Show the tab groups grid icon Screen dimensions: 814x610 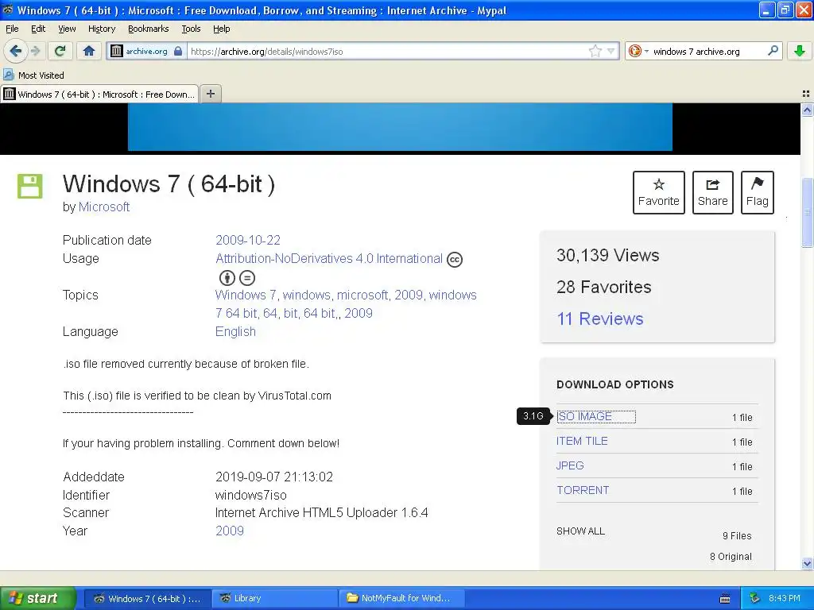click(806, 94)
